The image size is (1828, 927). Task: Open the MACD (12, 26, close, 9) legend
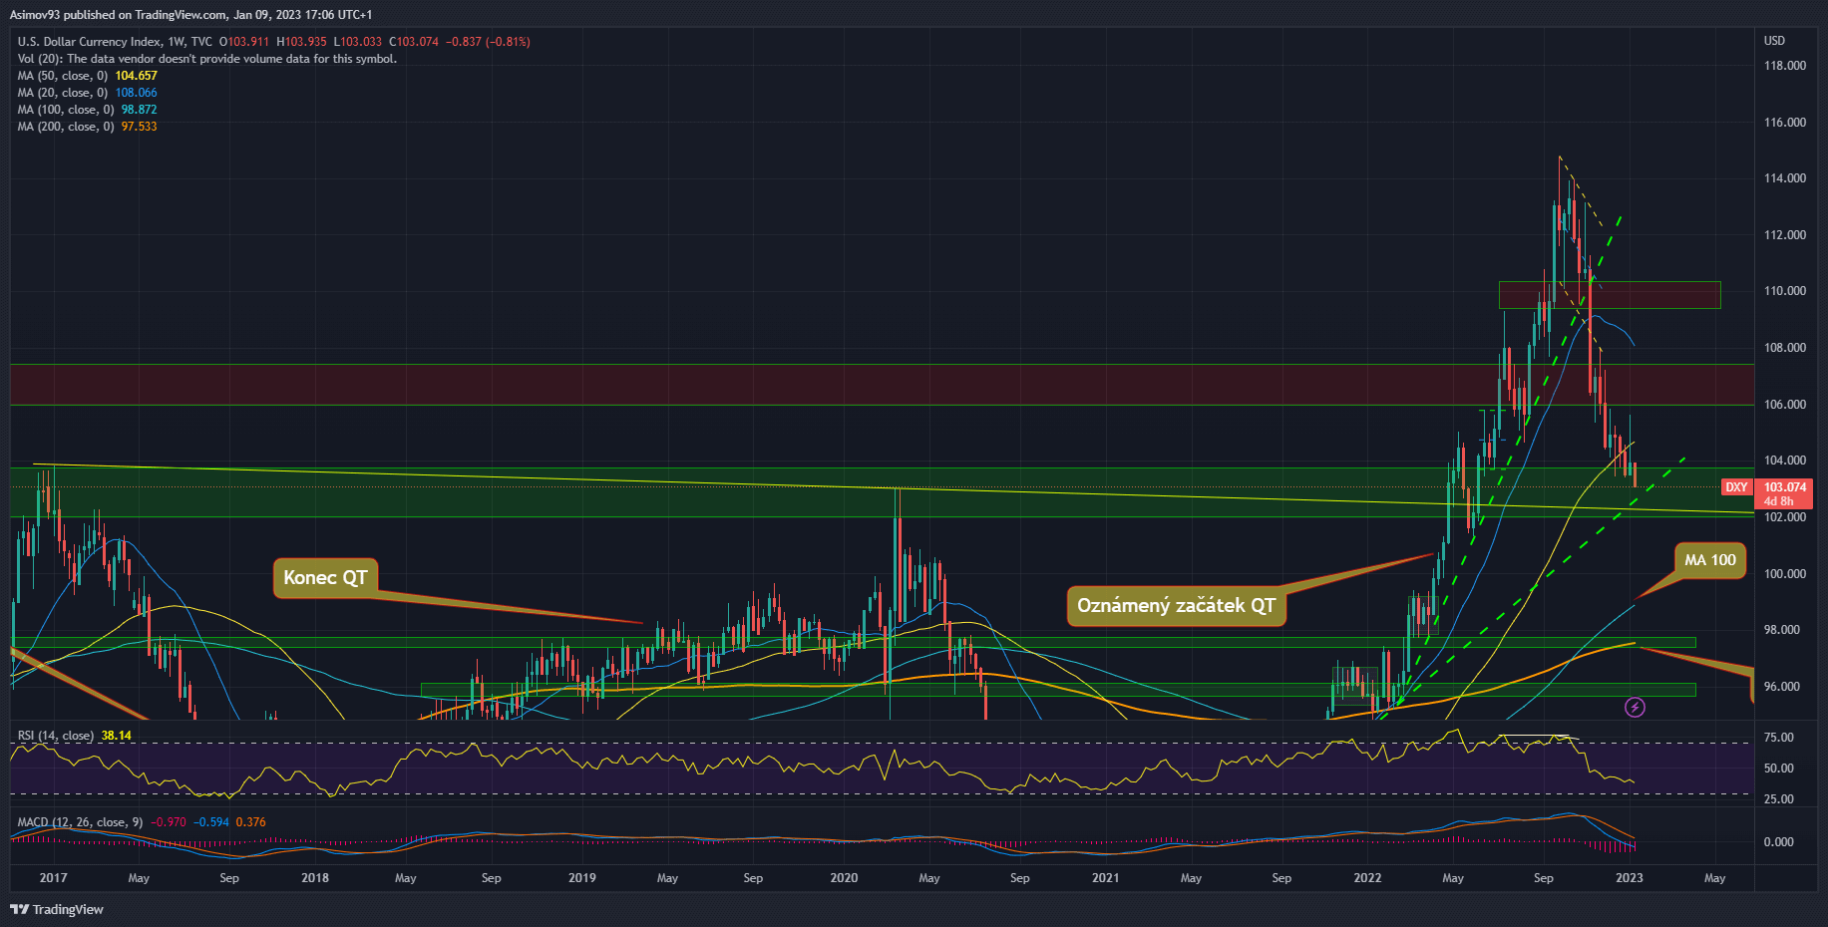[80, 822]
